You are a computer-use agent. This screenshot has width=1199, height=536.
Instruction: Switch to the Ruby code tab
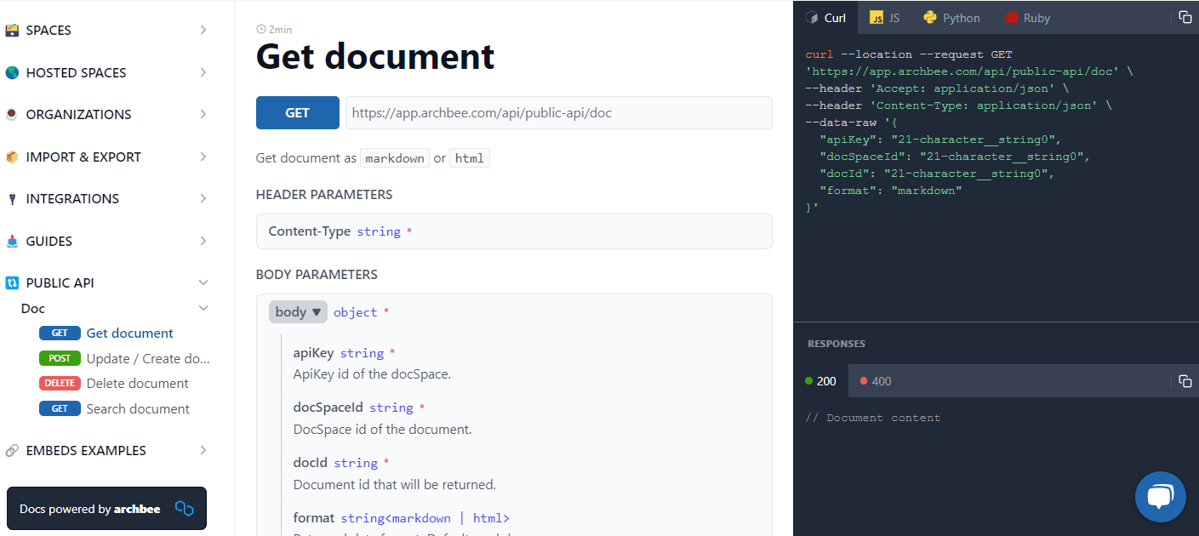[x=1026, y=17]
